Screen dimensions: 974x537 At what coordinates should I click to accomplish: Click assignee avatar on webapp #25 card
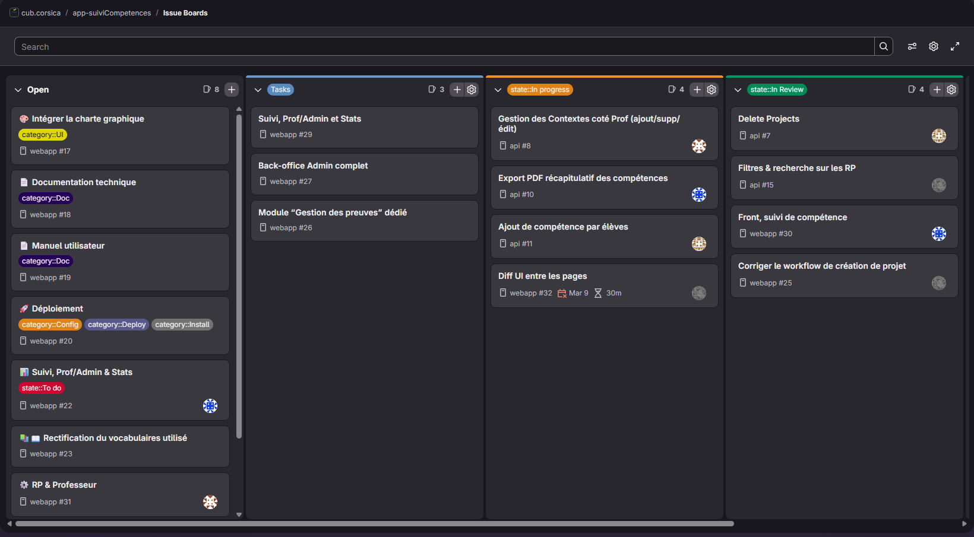pos(939,283)
